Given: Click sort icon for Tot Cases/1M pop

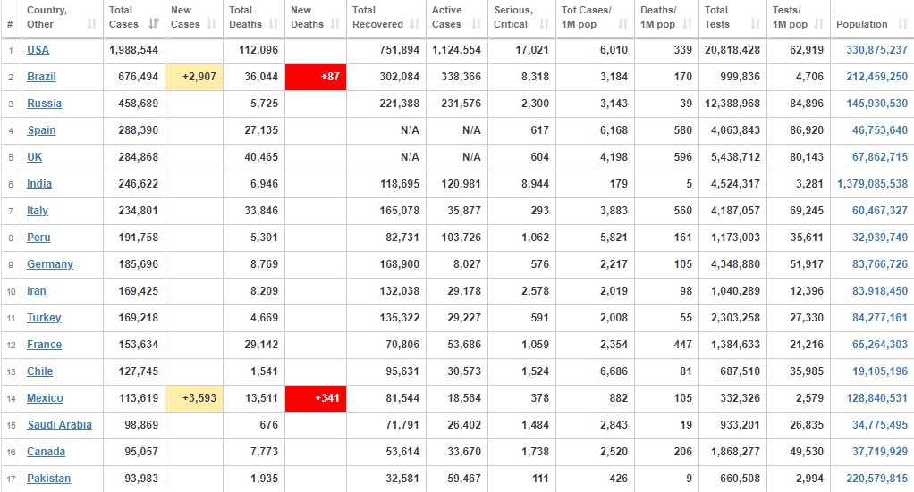Looking at the screenshot, I should pos(622,24).
